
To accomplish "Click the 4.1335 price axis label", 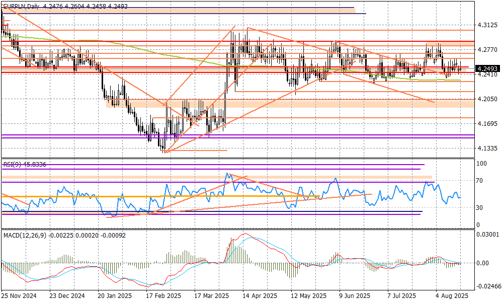I will 487,148.
